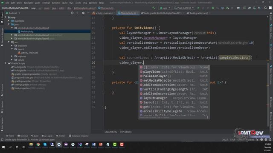Open the Project Structure folder icon
Screen dimensions: 273x153
pyautogui.click(x=238, y=8)
